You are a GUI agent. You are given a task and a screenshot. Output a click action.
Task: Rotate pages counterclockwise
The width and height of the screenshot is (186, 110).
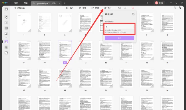[119, 8]
